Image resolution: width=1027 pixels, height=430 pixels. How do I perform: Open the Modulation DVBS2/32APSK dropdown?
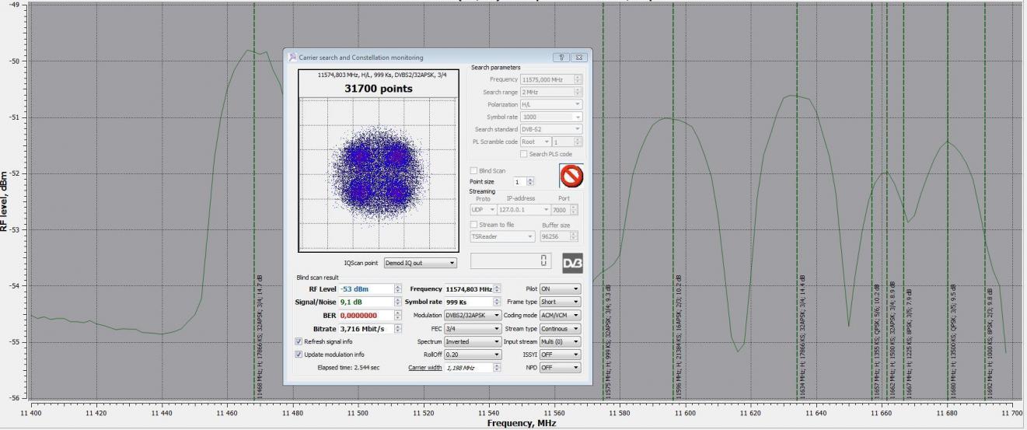[471, 315]
